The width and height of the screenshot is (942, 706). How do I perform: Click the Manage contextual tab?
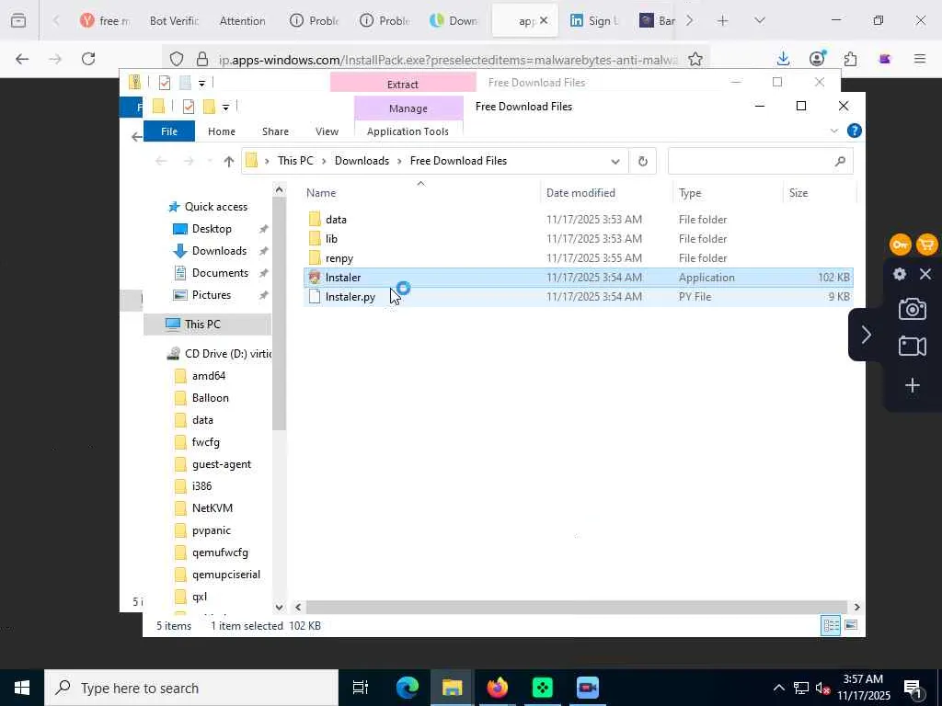[408, 108]
